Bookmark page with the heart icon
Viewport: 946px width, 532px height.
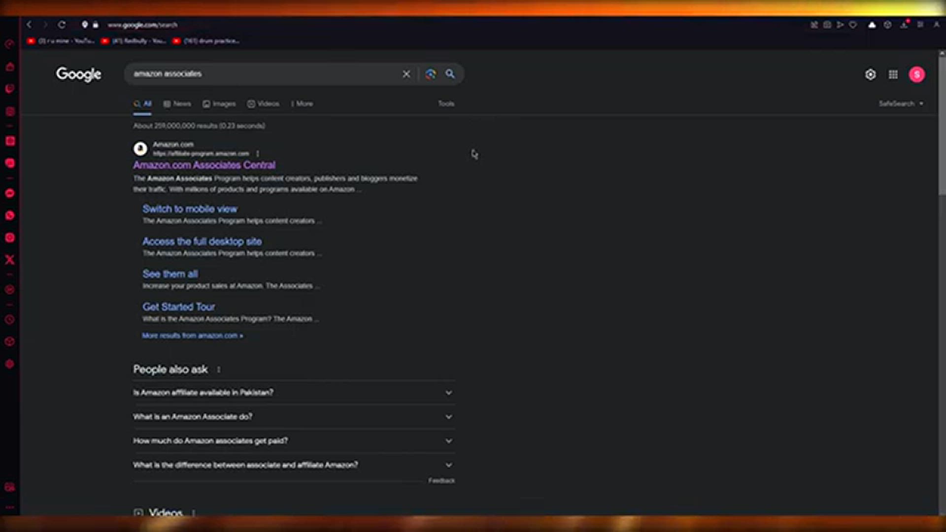pyautogui.click(x=853, y=25)
